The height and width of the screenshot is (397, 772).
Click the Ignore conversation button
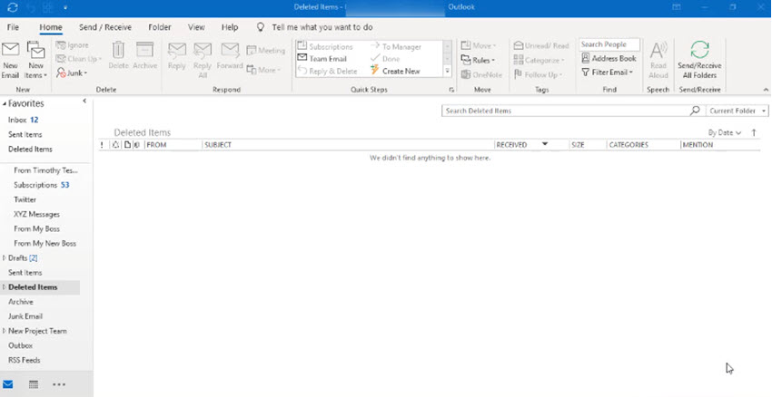click(x=73, y=45)
